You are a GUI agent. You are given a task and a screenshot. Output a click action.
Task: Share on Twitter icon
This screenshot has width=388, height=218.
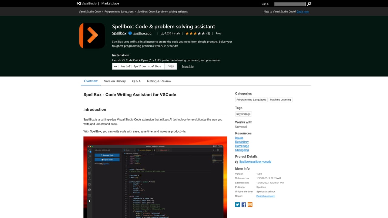tap(237, 205)
